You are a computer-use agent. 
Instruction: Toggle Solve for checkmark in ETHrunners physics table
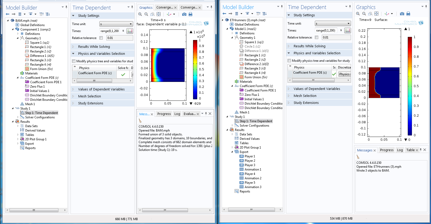(334, 74)
